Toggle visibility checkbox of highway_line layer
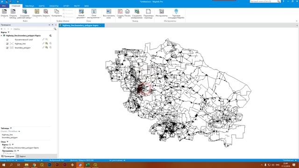 click(x=7, y=43)
